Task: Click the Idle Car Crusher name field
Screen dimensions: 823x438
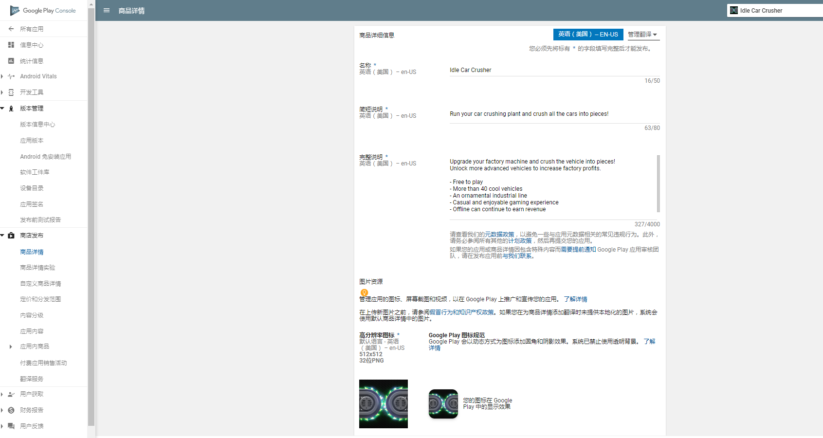Action: [555, 70]
